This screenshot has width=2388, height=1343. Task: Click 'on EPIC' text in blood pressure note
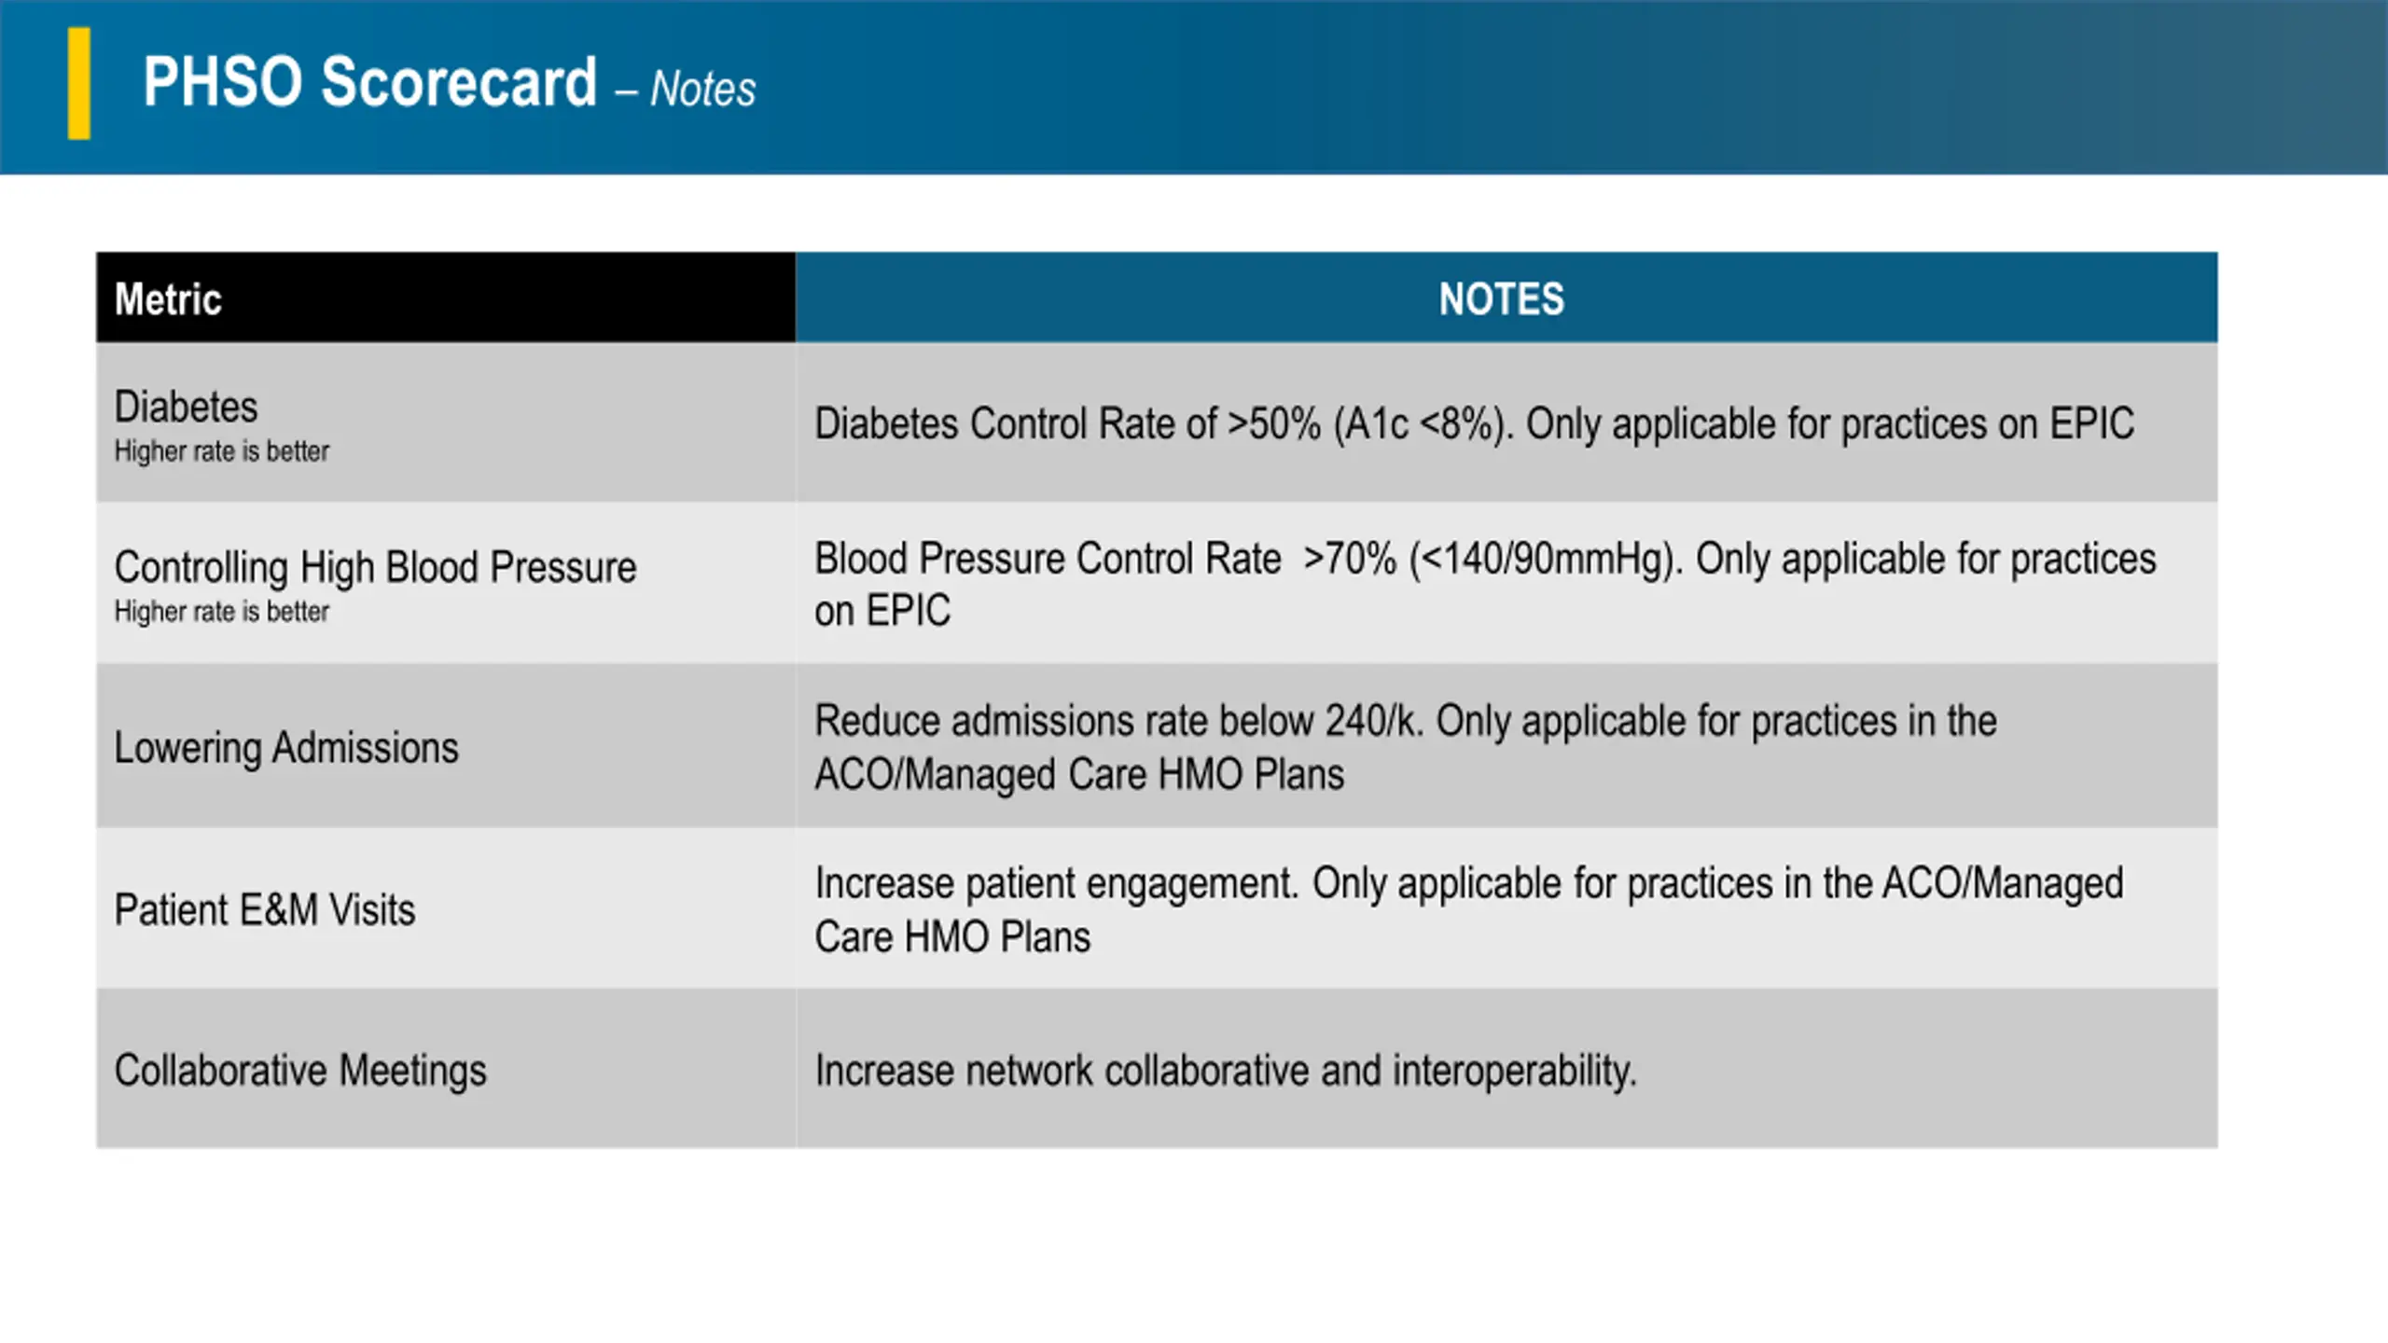tap(882, 612)
